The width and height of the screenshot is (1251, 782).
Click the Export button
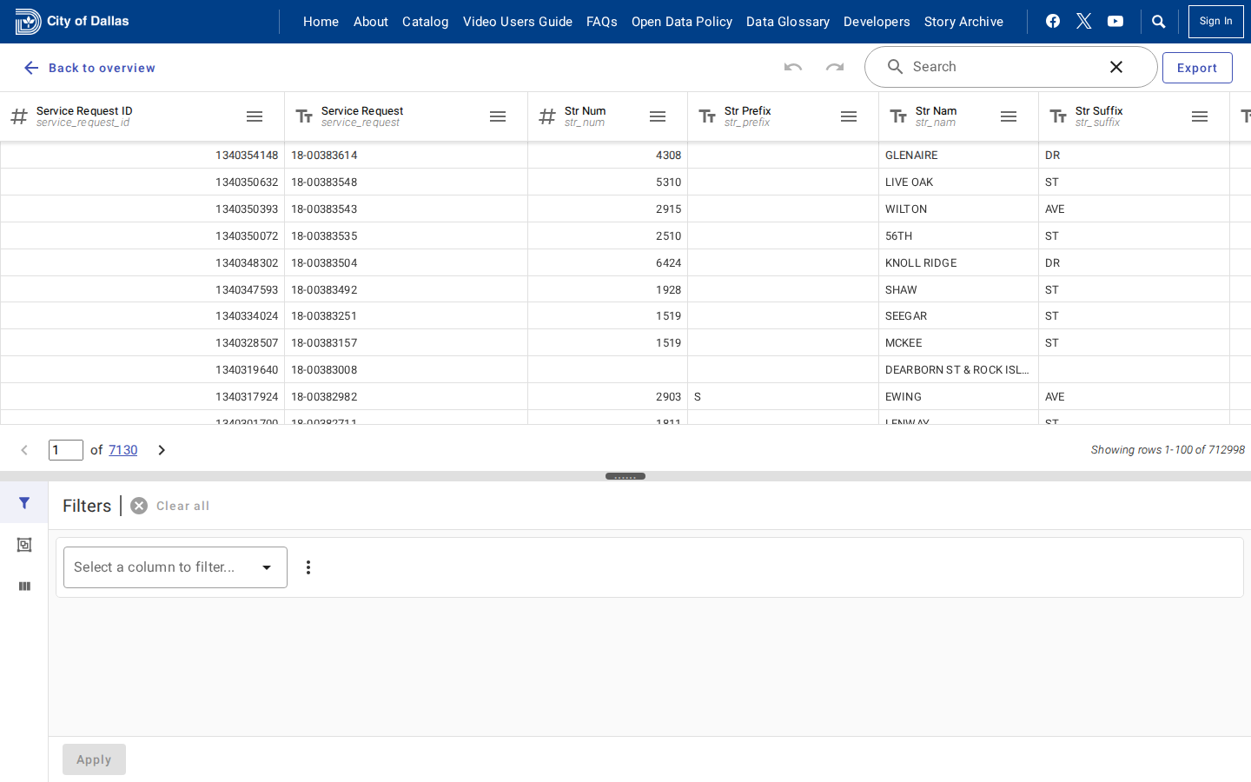pyautogui.click(x=1197, y=68)
